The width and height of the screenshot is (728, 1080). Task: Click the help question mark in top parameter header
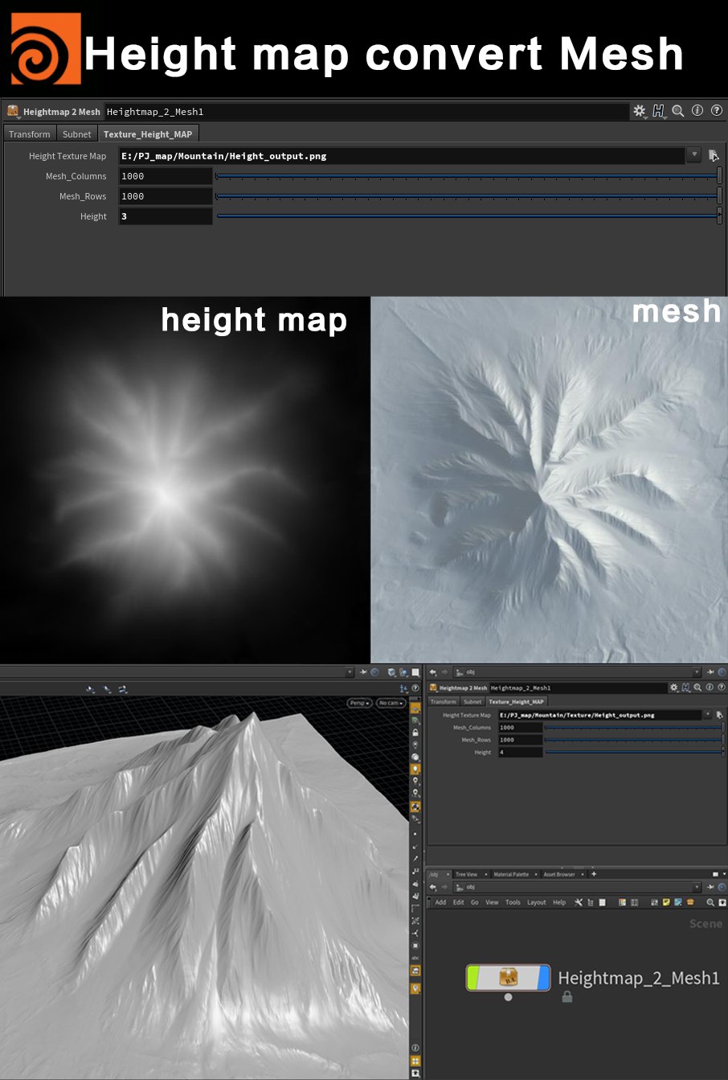coord(716,111)
